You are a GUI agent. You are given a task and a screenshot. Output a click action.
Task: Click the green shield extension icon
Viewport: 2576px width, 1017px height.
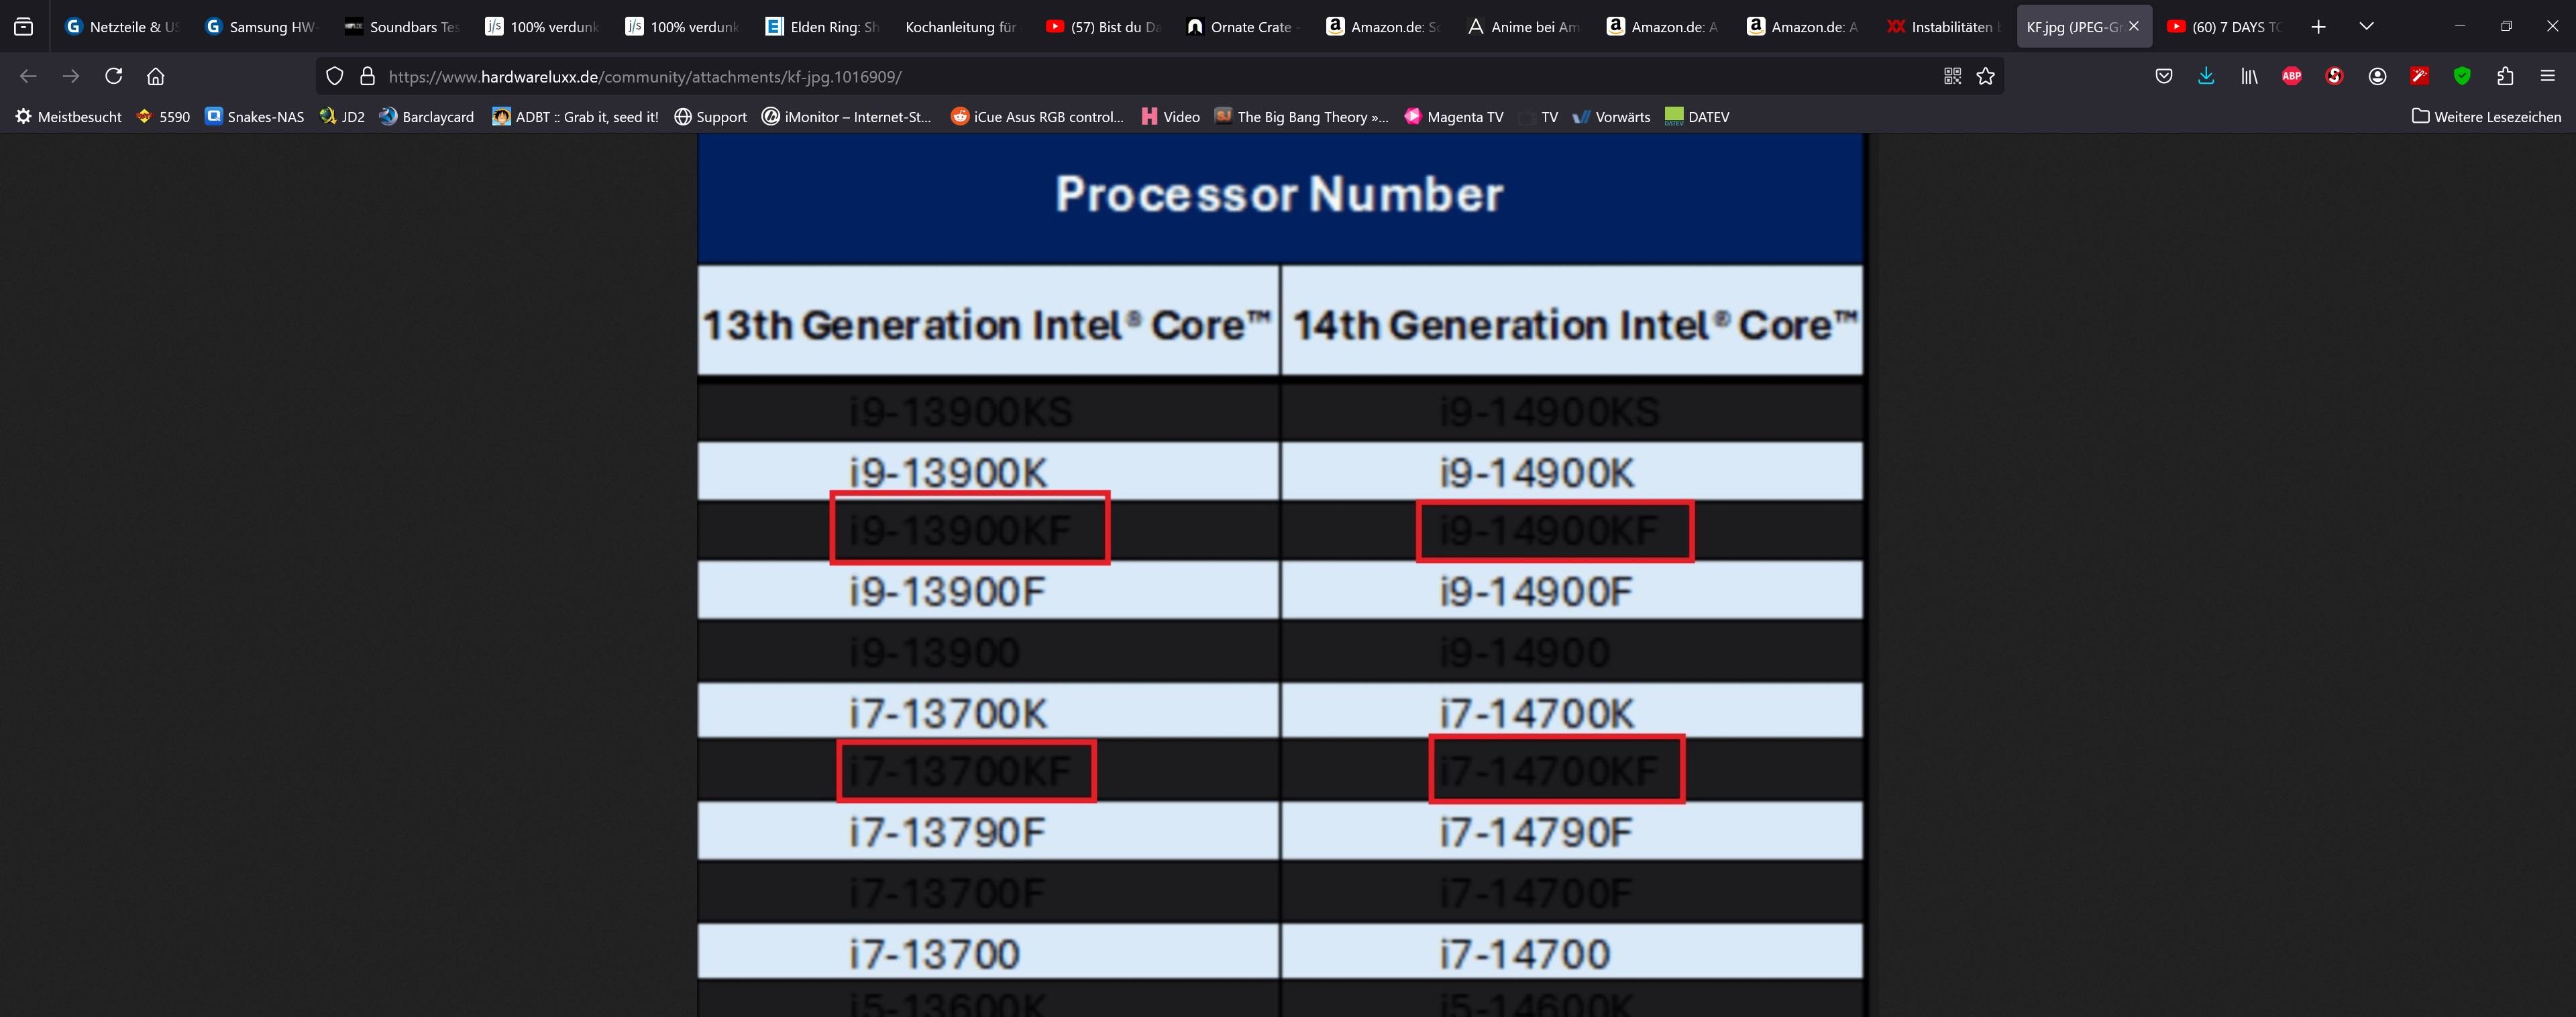click(2462, 76)
